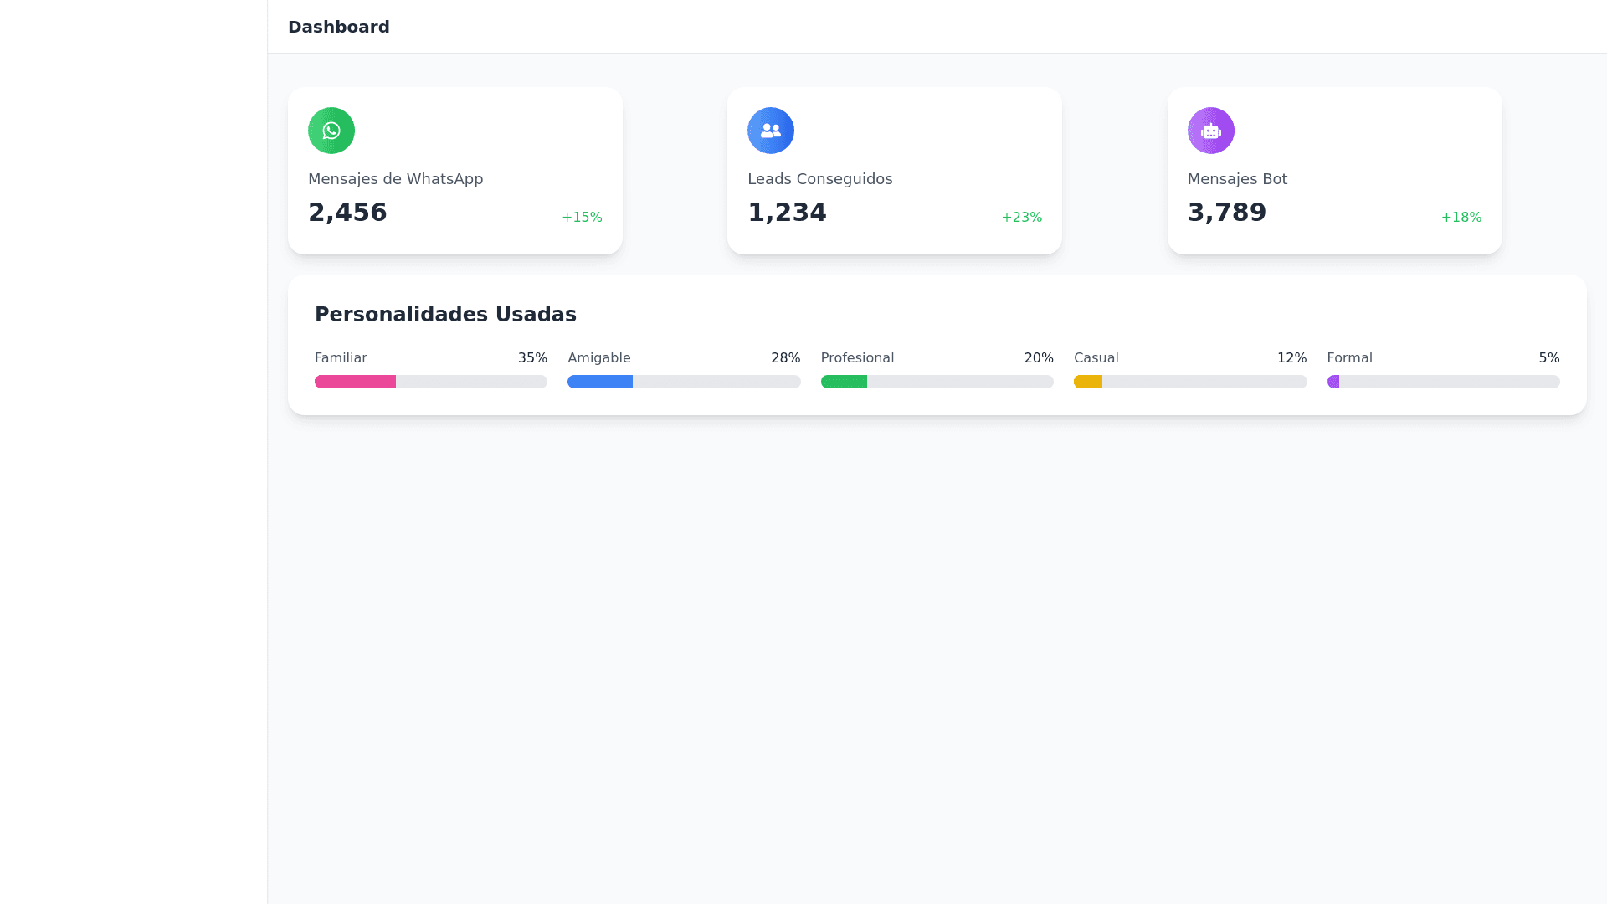Select the Leads Conseguidos label

coord(819,179)
